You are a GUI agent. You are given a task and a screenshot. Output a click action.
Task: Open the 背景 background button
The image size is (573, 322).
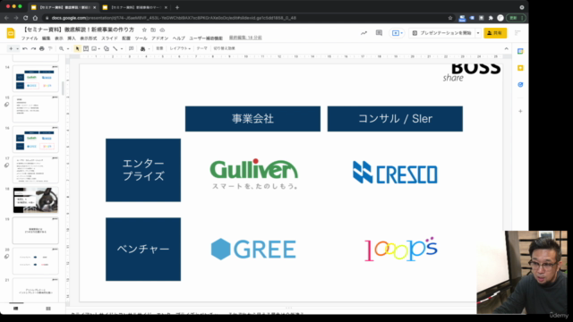159,48
